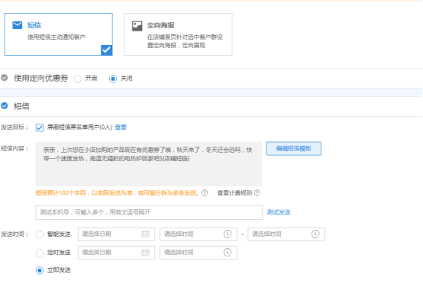
Task: Open calendar icon in 智能发送 date field
Action: tap(145, 234)
